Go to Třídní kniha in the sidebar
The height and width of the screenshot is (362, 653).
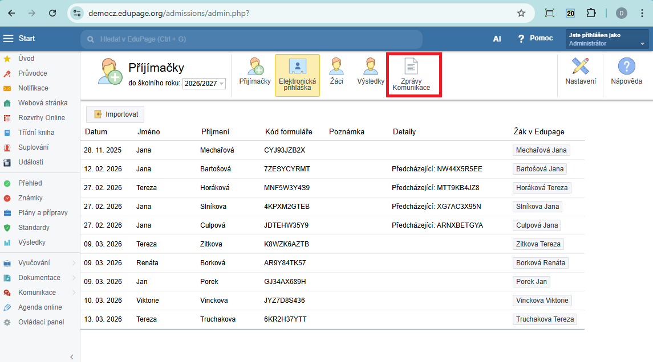pos(36,133)
